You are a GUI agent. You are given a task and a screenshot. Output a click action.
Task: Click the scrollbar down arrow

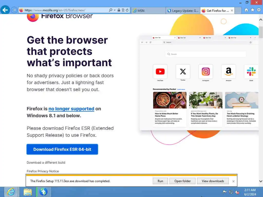[261, 181]
